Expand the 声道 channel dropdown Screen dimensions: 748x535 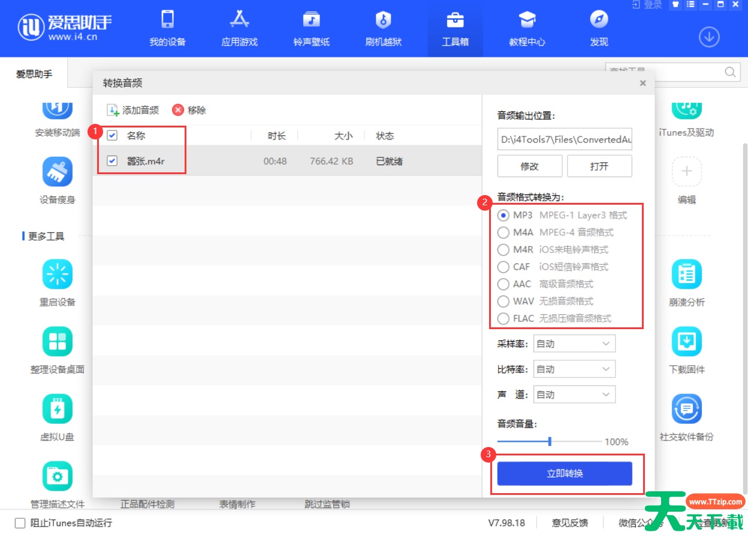click(574, 394)
